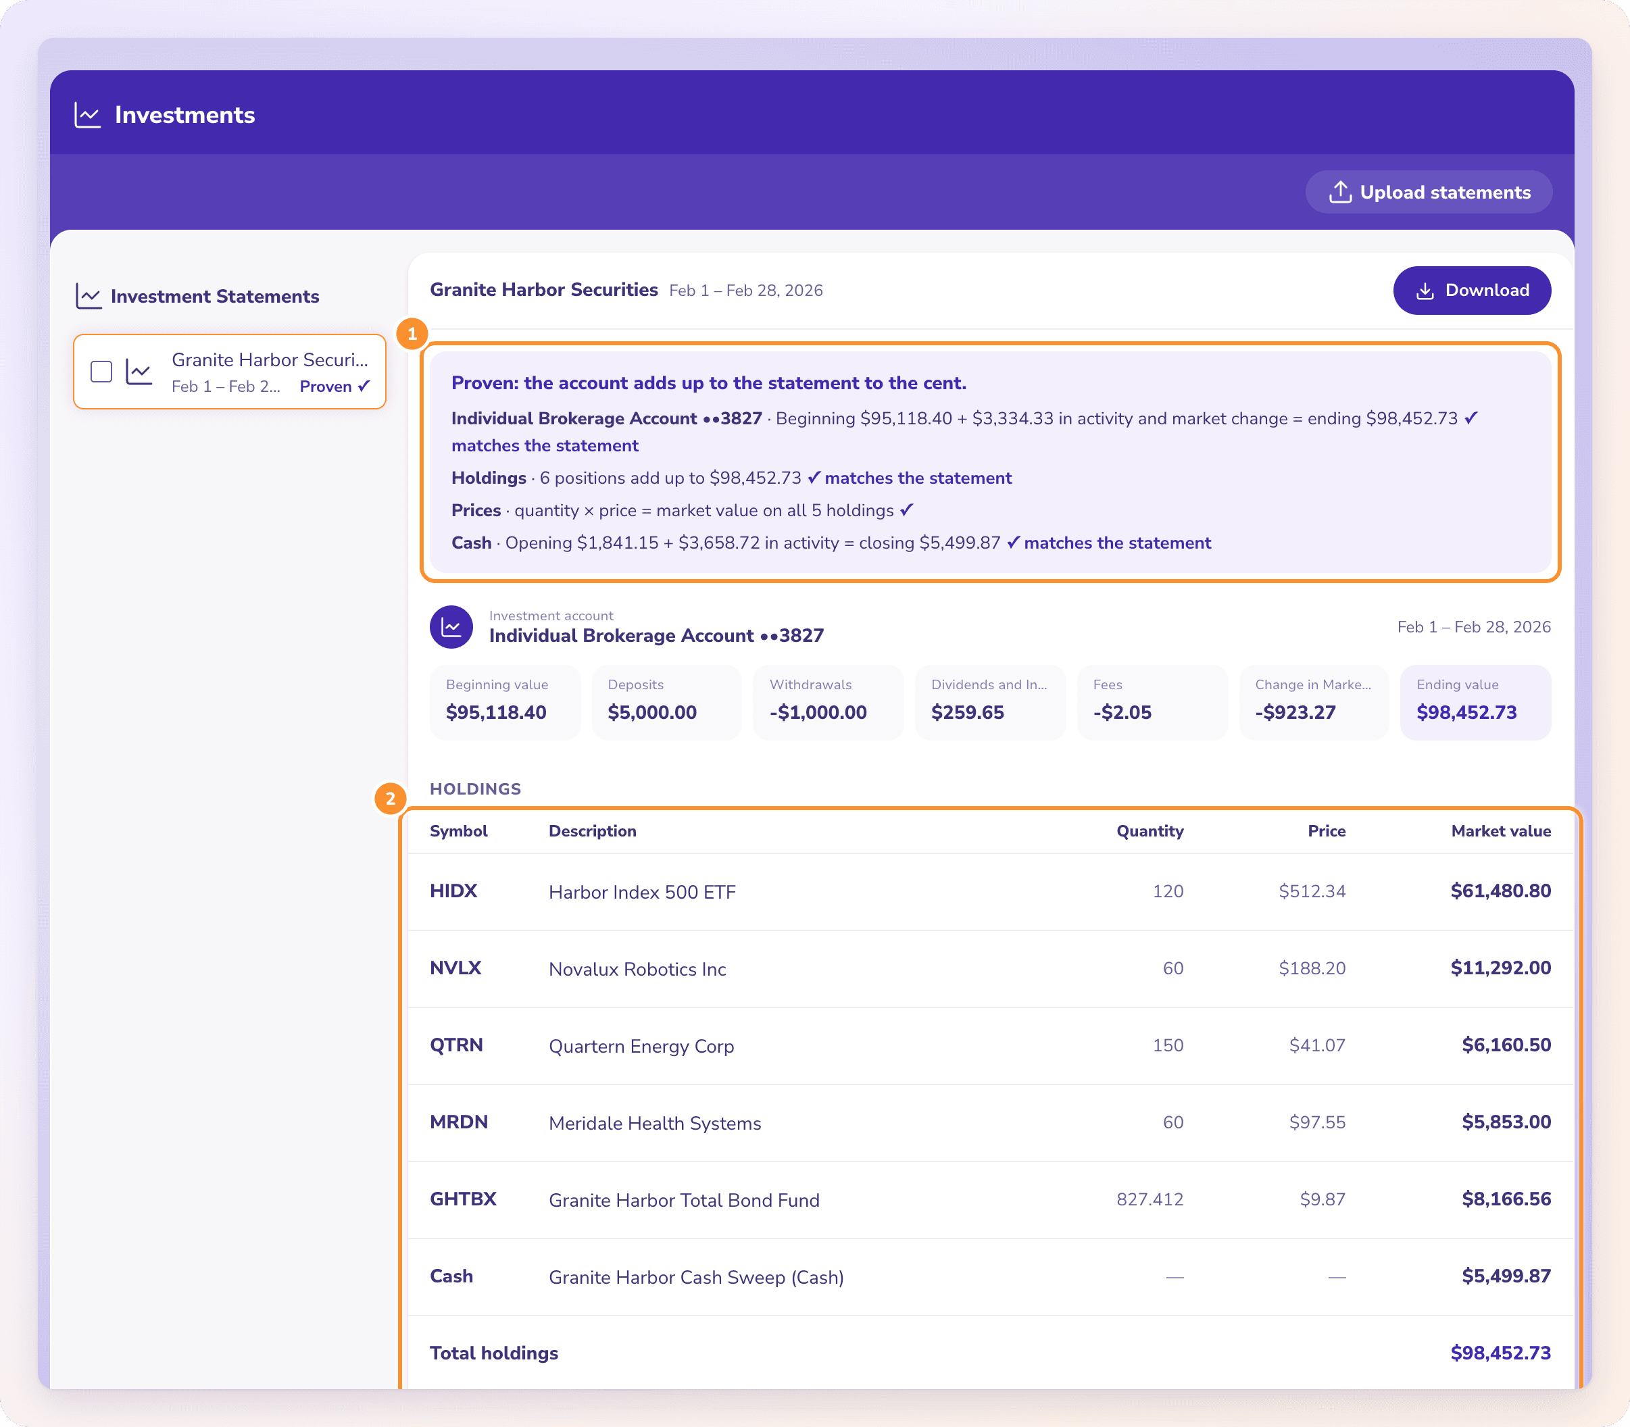Click NVLX market value $11,292.00
1630x1427 pixels.
1500,968
